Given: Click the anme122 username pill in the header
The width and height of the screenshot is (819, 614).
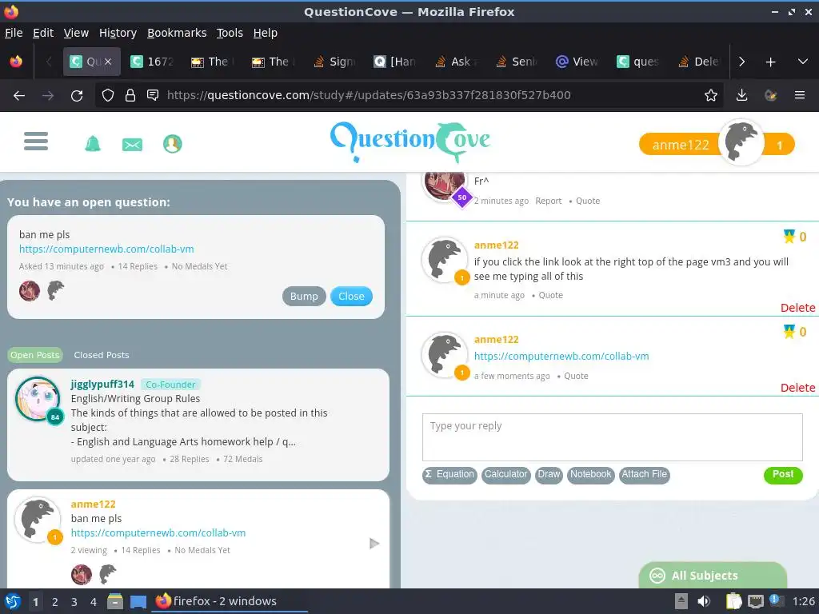Looking at the screenshot, I should (x=680, y=145).
